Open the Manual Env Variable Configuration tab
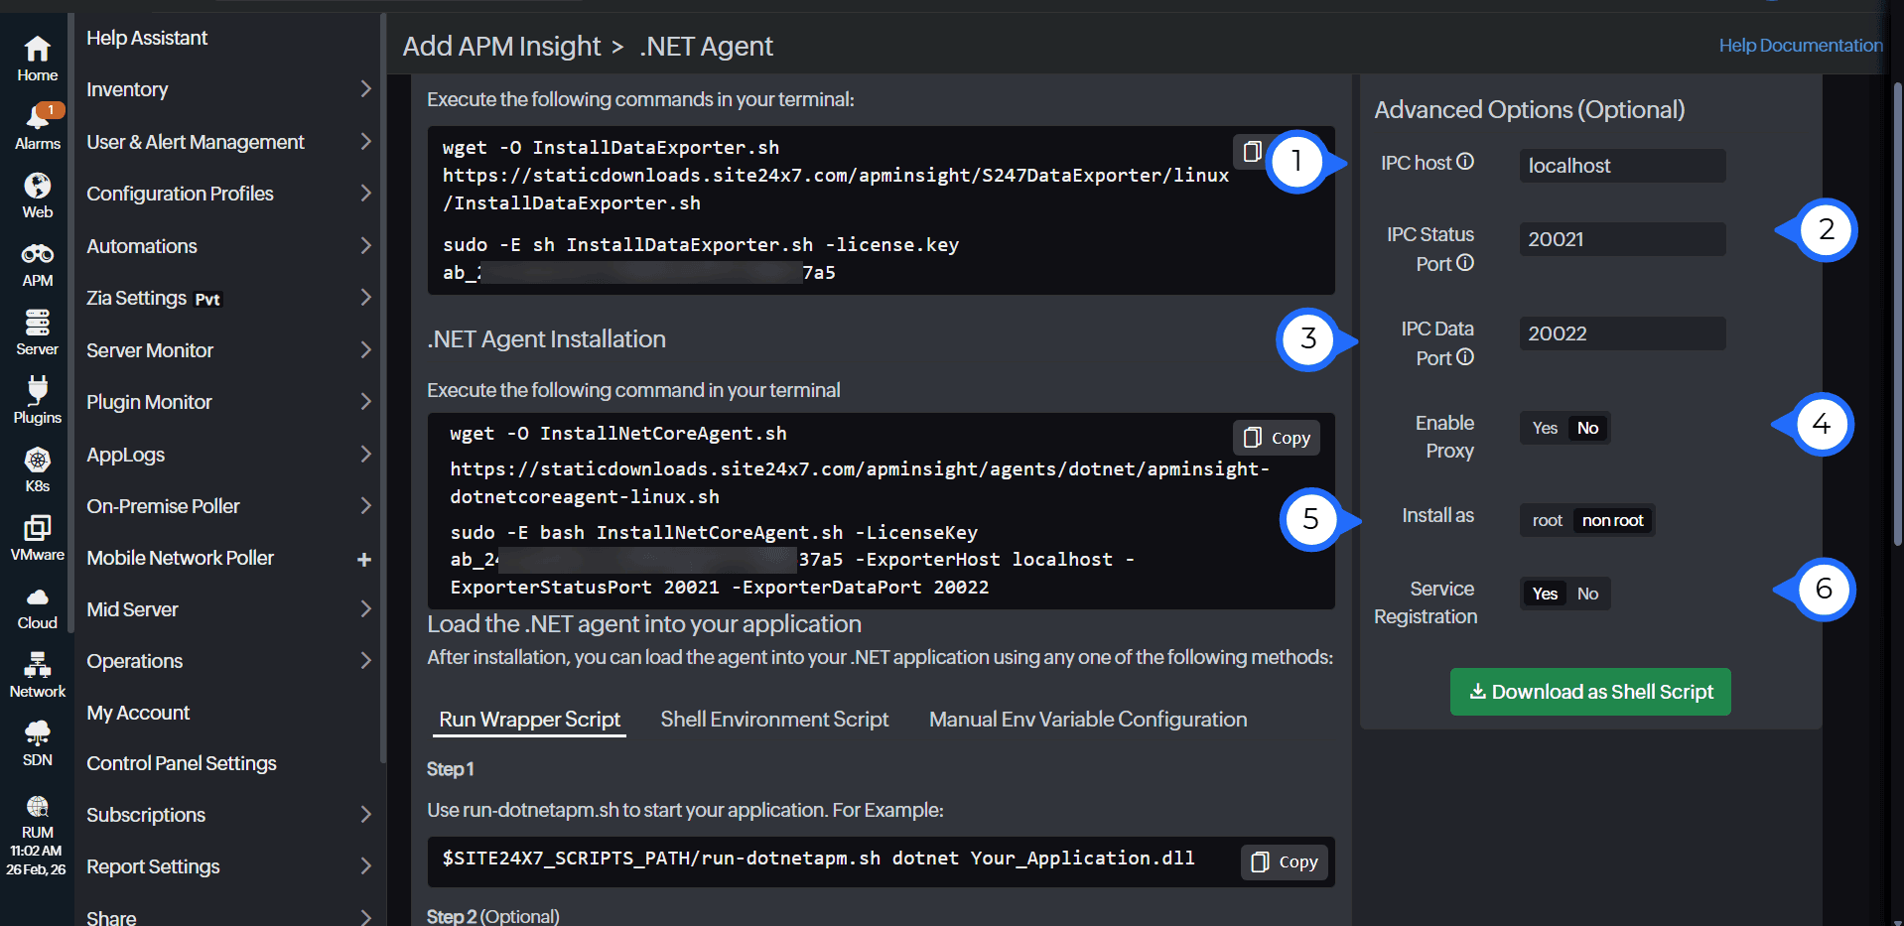 click(x=1087, y=719)
